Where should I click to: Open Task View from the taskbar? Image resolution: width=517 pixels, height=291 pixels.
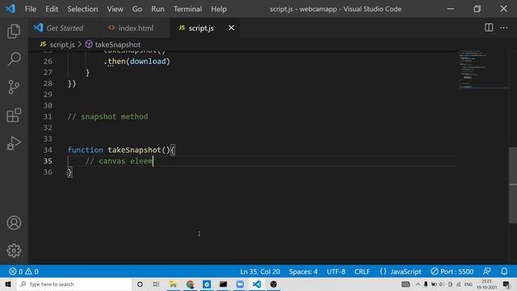(x=156, y=284)
